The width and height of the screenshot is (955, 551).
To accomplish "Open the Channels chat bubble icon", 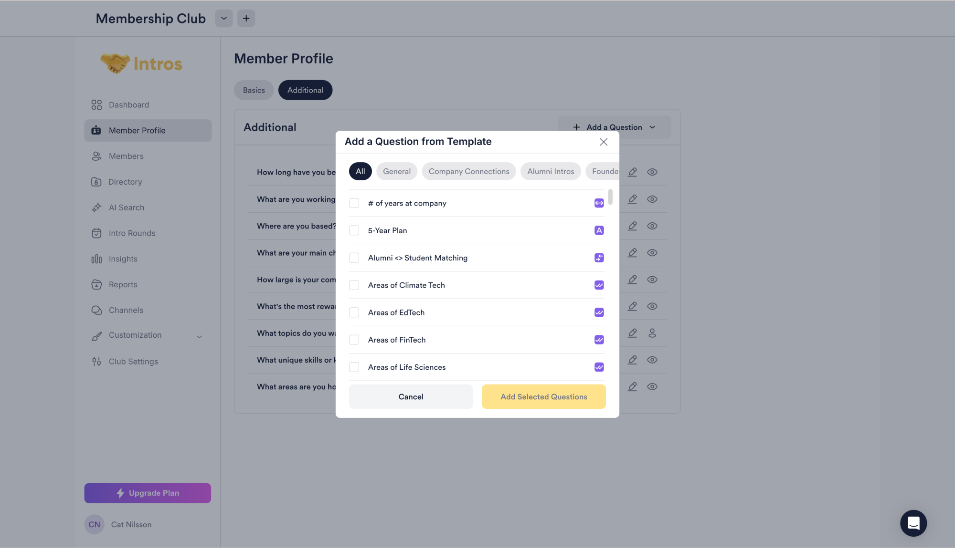I will (x=96, y=310).
